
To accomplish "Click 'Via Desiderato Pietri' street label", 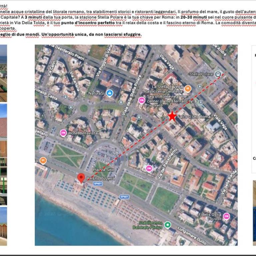I will [67, 52].
